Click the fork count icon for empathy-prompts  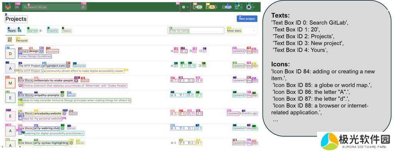coord(182,95)
